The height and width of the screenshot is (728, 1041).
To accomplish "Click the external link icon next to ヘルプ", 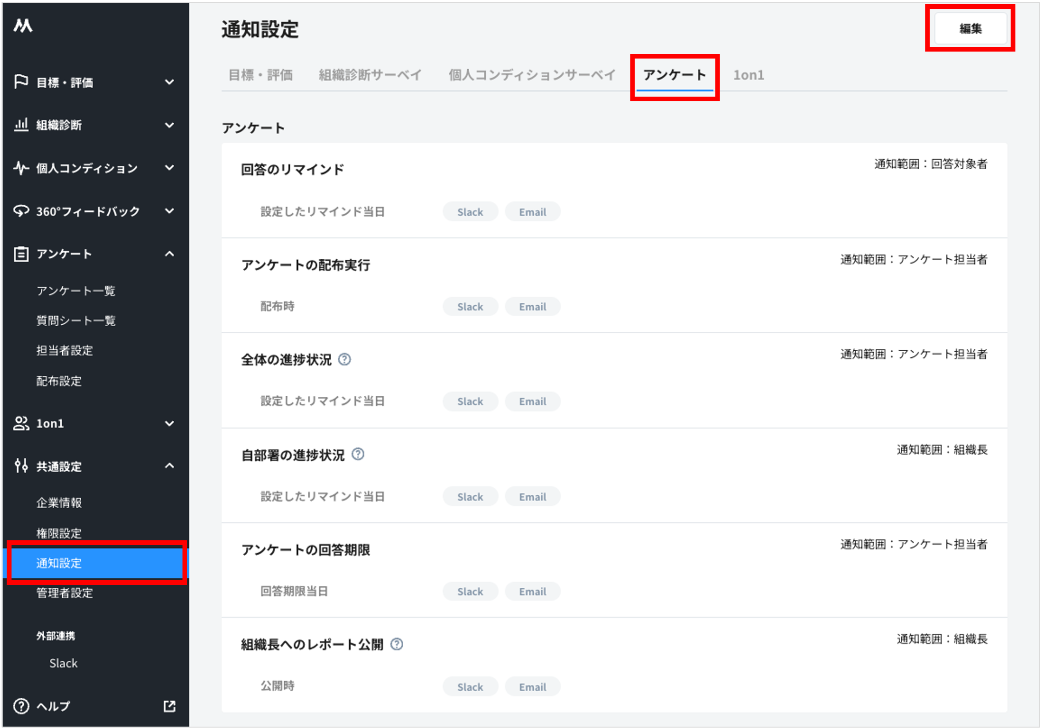I will tap(169, 706).
